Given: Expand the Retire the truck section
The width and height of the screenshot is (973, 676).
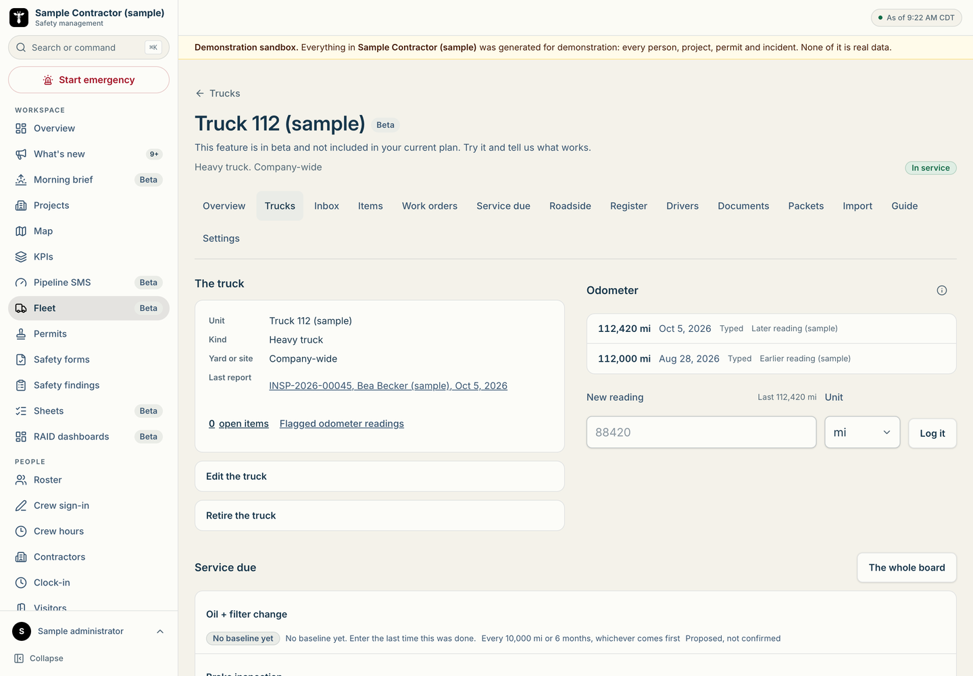Looking at the screenshot, I should (x=380, y=516).
